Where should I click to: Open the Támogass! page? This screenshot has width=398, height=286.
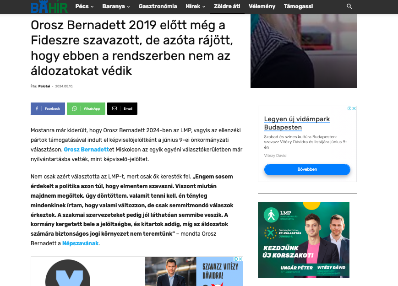tap(299, 6)
